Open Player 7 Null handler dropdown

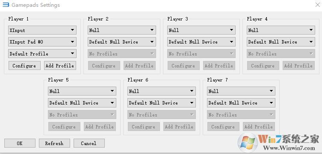coord(241,91)
